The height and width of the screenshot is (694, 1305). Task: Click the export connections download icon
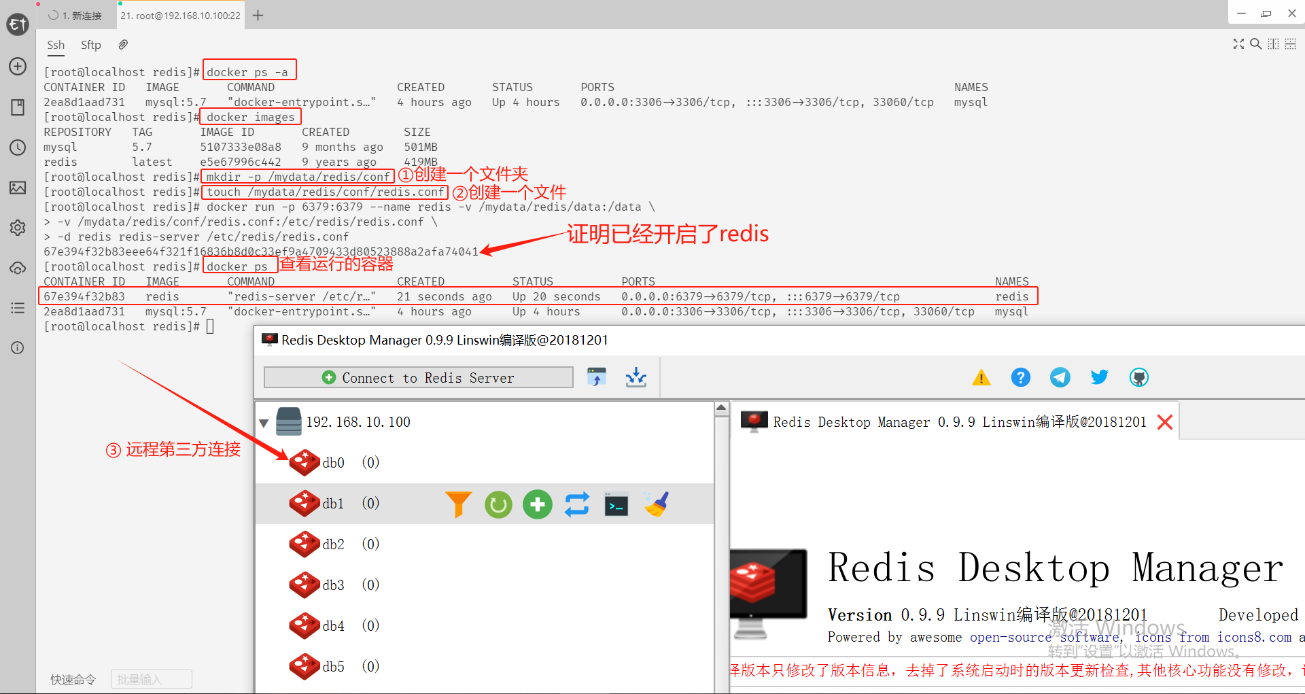pyautogui.click(x=636, y=377)
